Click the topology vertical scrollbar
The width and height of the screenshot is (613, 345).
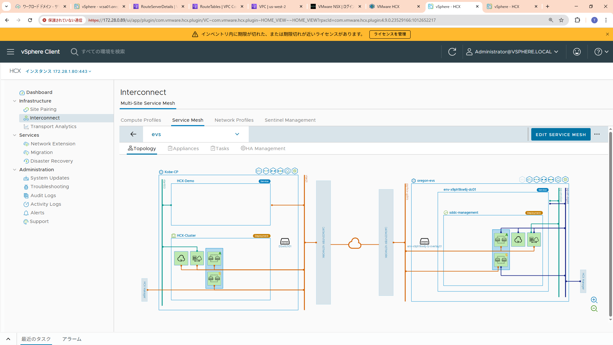click(x=610, y=224)
